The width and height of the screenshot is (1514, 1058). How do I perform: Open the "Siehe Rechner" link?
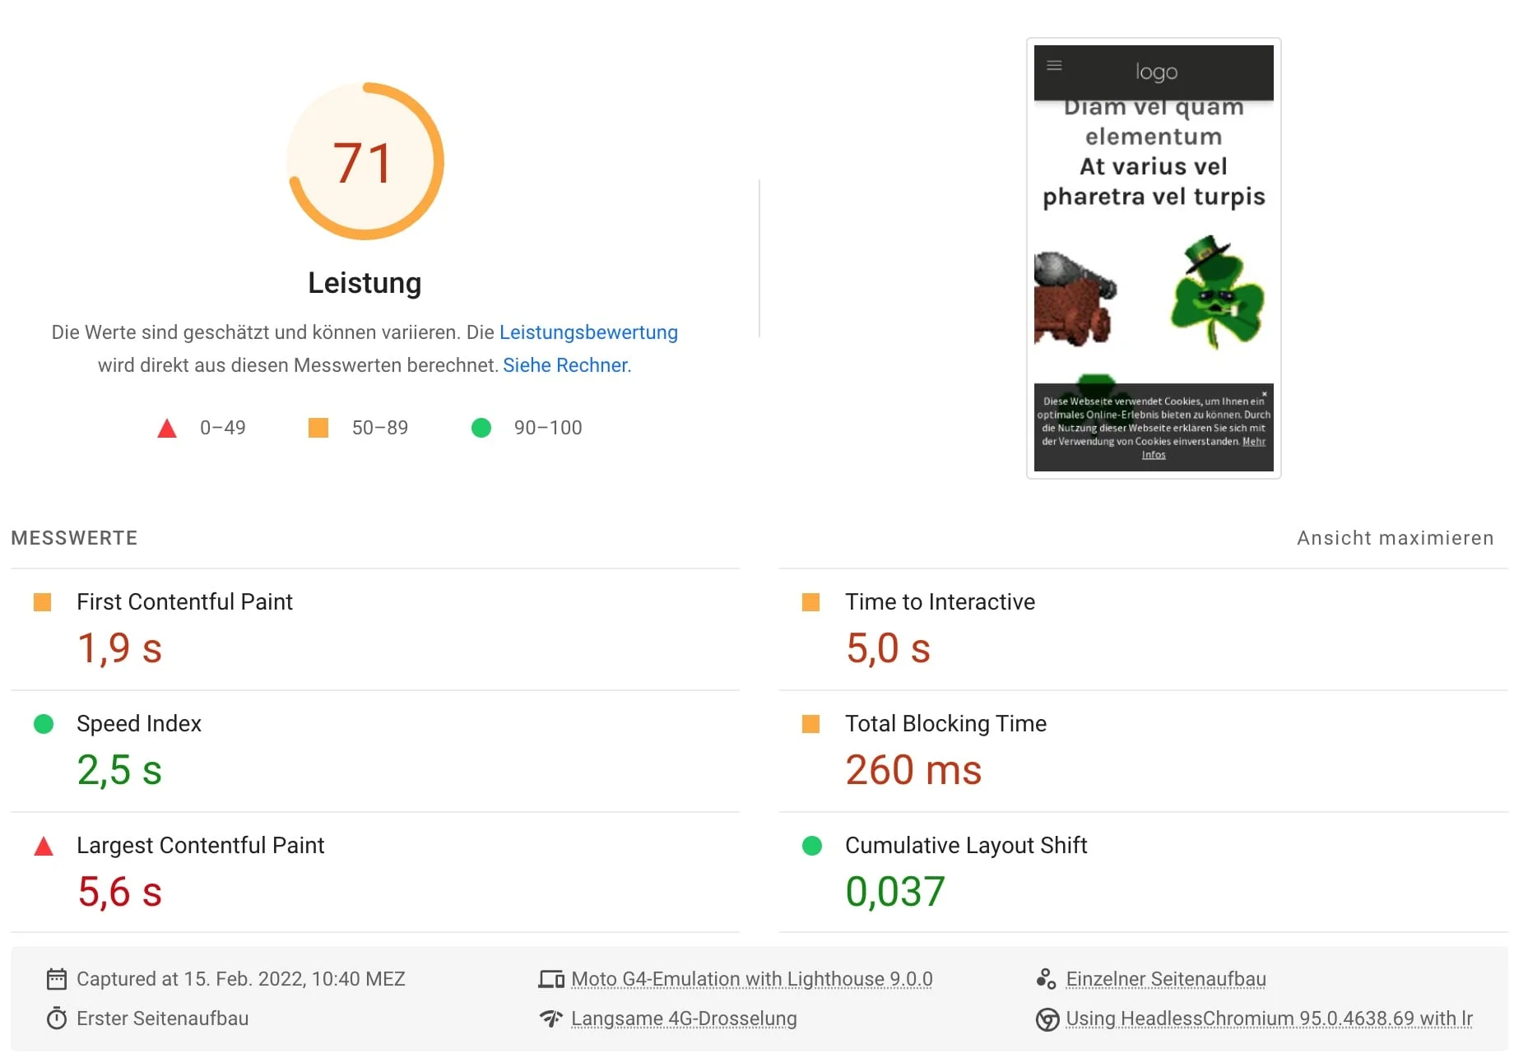[565, 364]
